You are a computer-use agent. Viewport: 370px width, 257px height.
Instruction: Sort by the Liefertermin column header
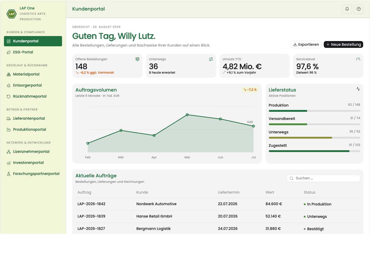pos(229,192)
